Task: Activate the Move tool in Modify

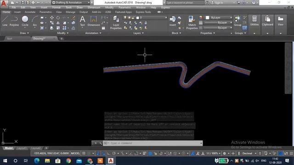Action: click(52, 17)
